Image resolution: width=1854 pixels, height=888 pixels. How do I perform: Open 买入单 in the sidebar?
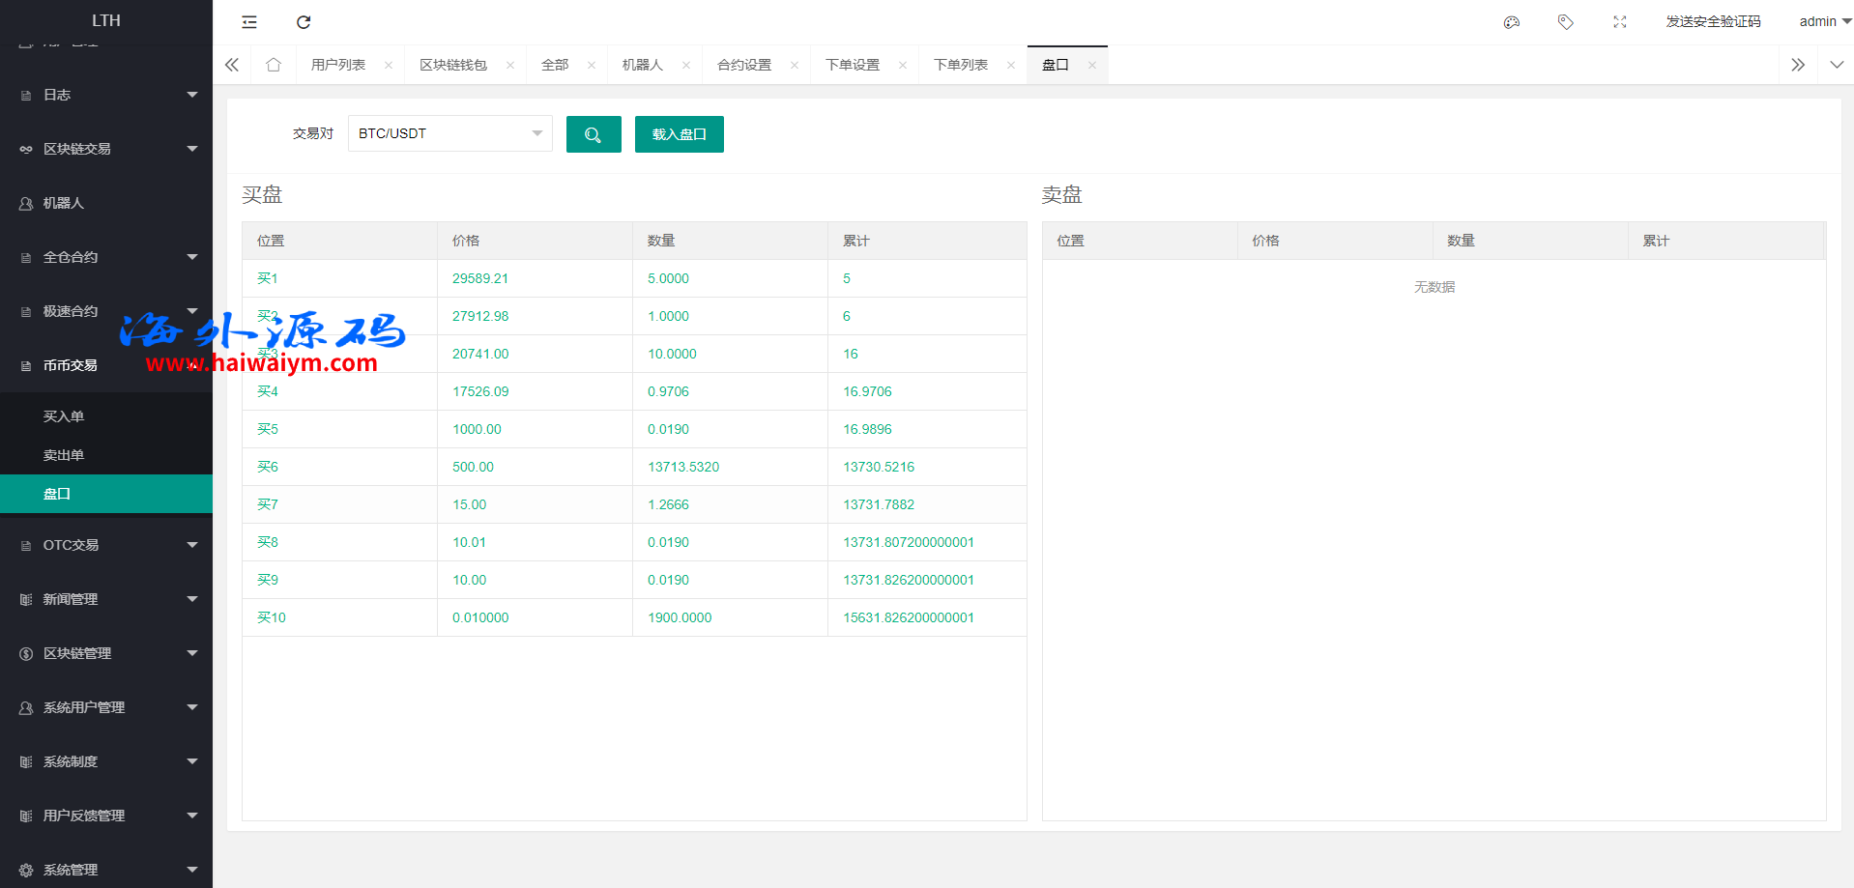click(x=64, y=416)
